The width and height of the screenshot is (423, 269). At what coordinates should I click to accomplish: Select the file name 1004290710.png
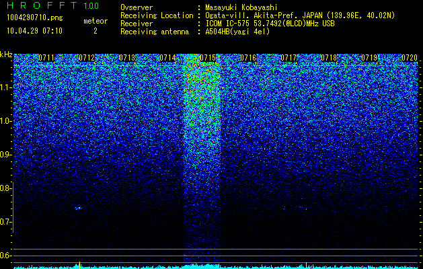[35, 17]
